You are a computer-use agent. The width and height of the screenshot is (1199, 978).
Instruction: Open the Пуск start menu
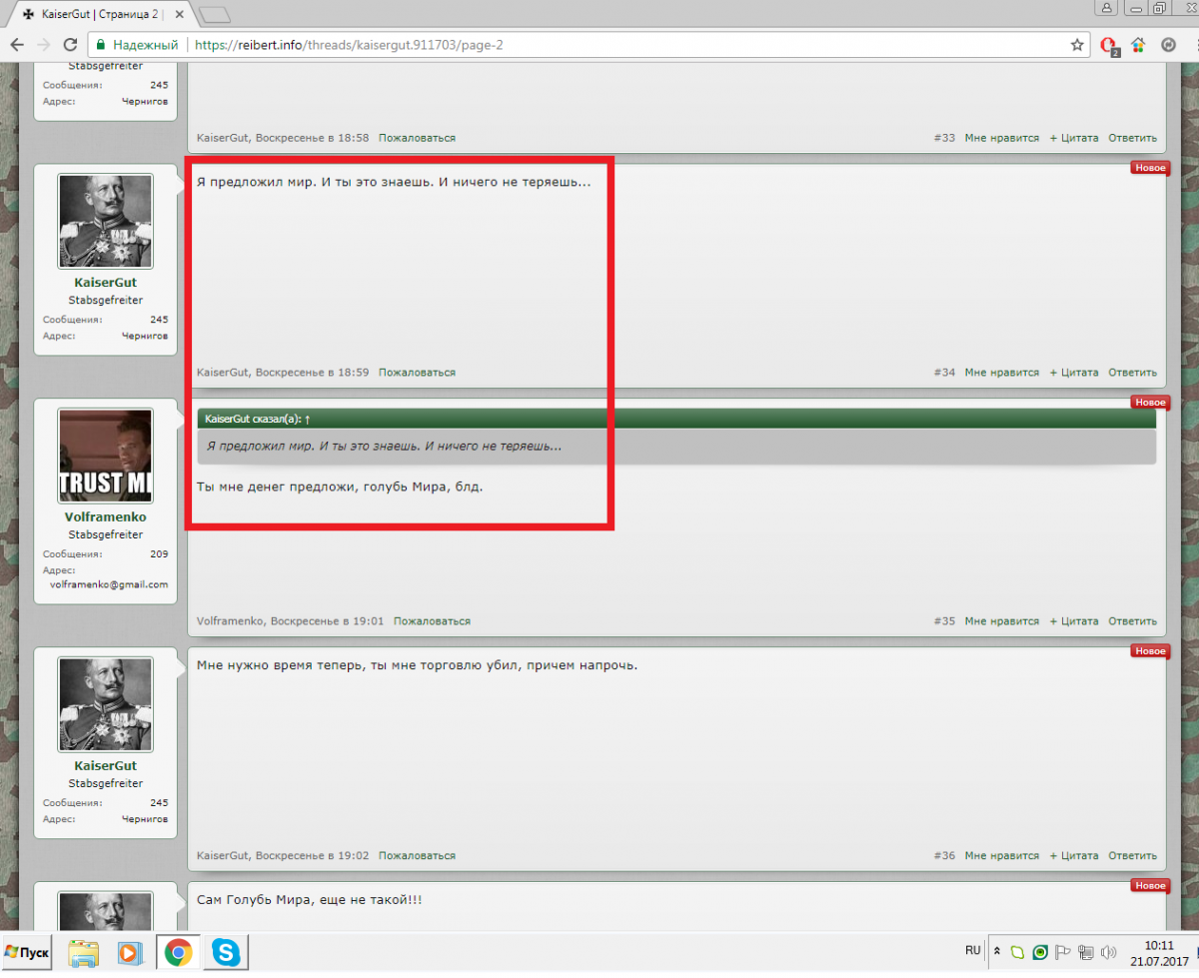(28, 953)
